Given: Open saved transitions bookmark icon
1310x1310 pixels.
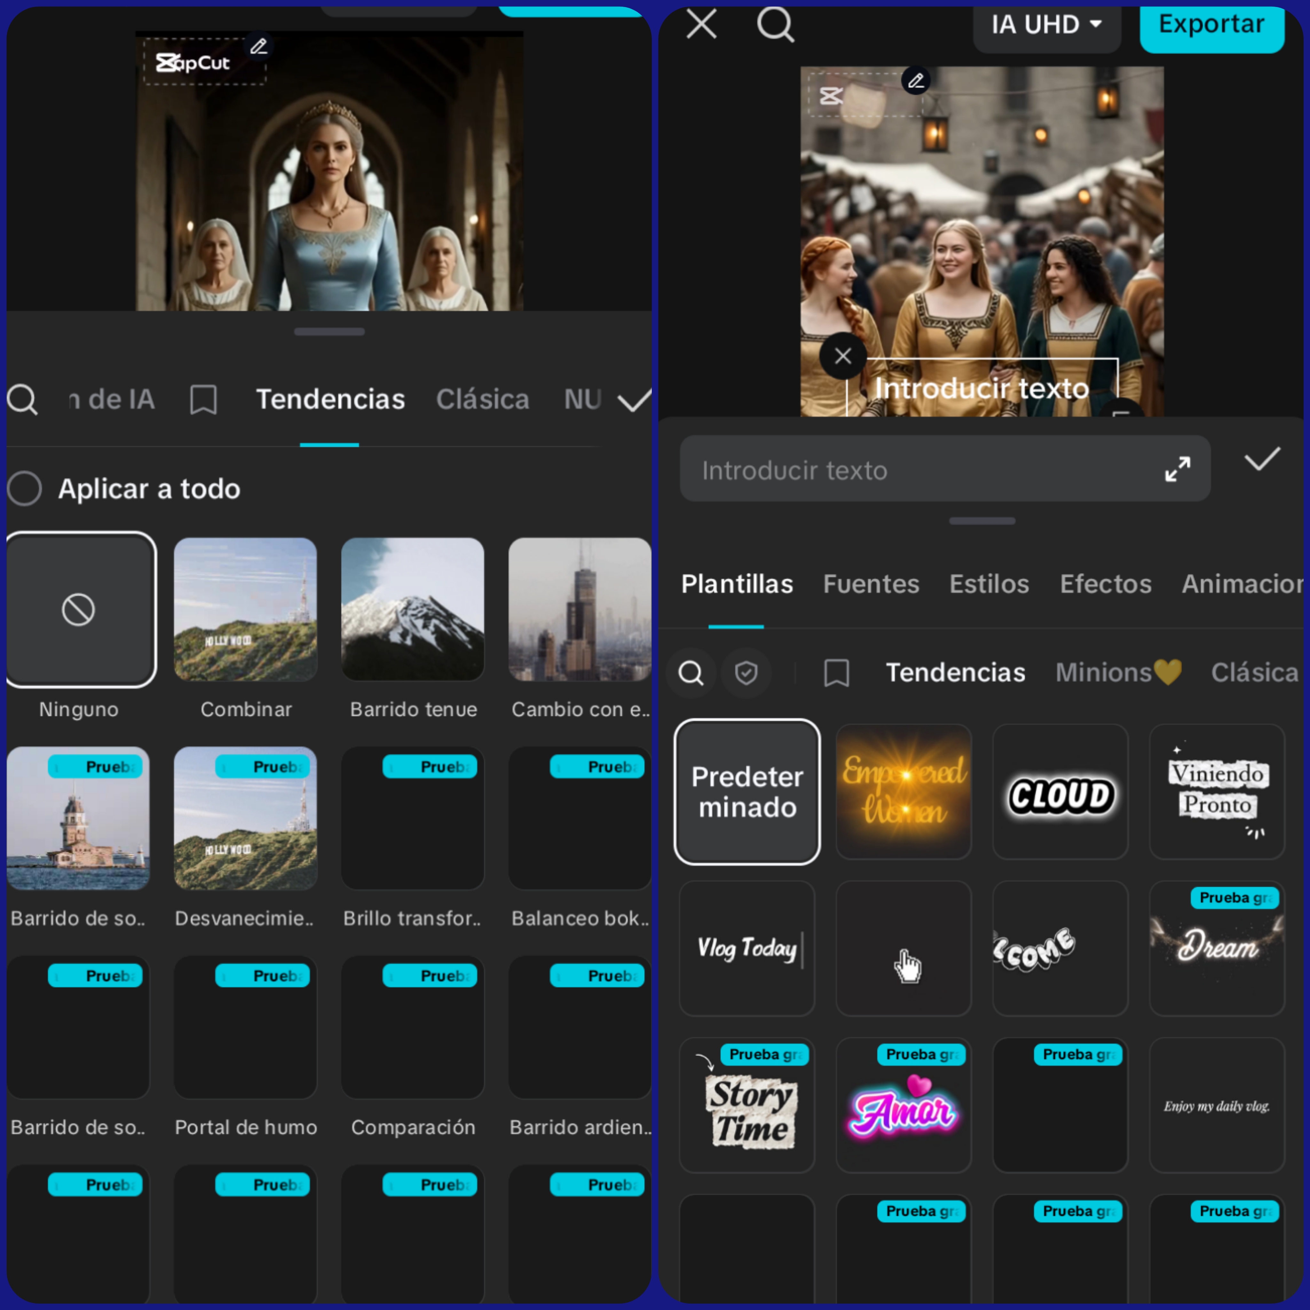Looking at the screenshot, I should click(x=203, y=399).
